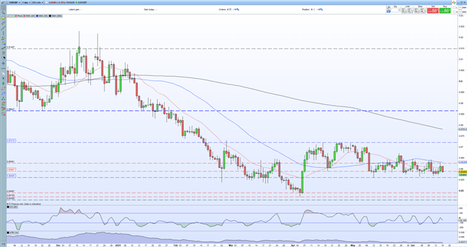Open the EUR/GBP instrument dropdown
This screenshot has height=247, width=467.
coord(15,2)
